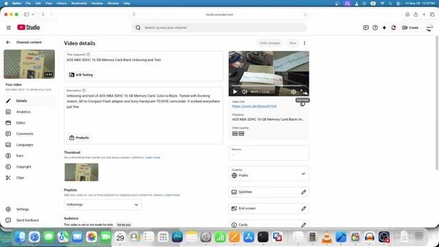Open the feedback message icon in header

(366, 27)
